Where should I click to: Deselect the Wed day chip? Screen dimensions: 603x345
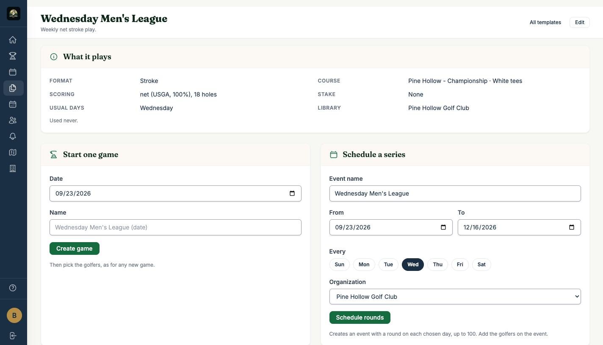(x=413, y=265)
